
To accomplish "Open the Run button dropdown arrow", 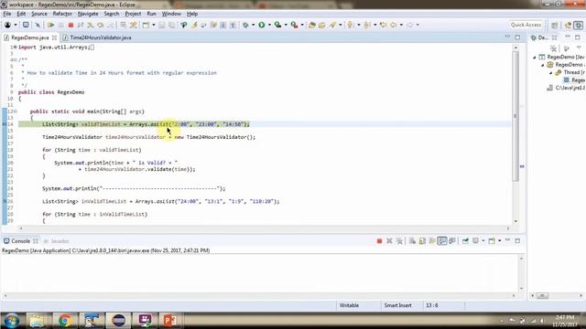I will [x=269, y=25].
